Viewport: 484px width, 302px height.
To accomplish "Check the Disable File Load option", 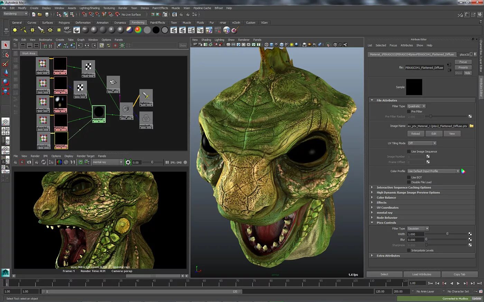I will 409,182.
